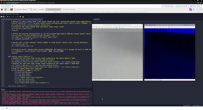Viewport: 203px width, 110px height.
Task: Select the Assistant panel tab
Action: click(97, 19)
